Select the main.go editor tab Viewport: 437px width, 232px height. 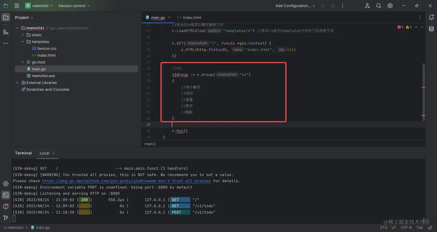pos(158,18)
